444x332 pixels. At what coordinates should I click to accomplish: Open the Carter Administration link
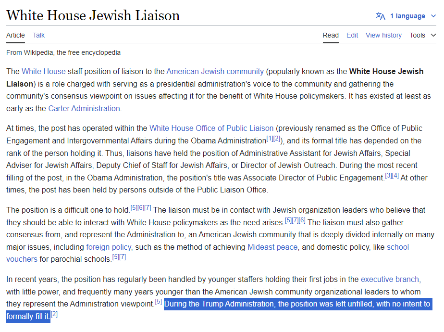tap(85, 108)
